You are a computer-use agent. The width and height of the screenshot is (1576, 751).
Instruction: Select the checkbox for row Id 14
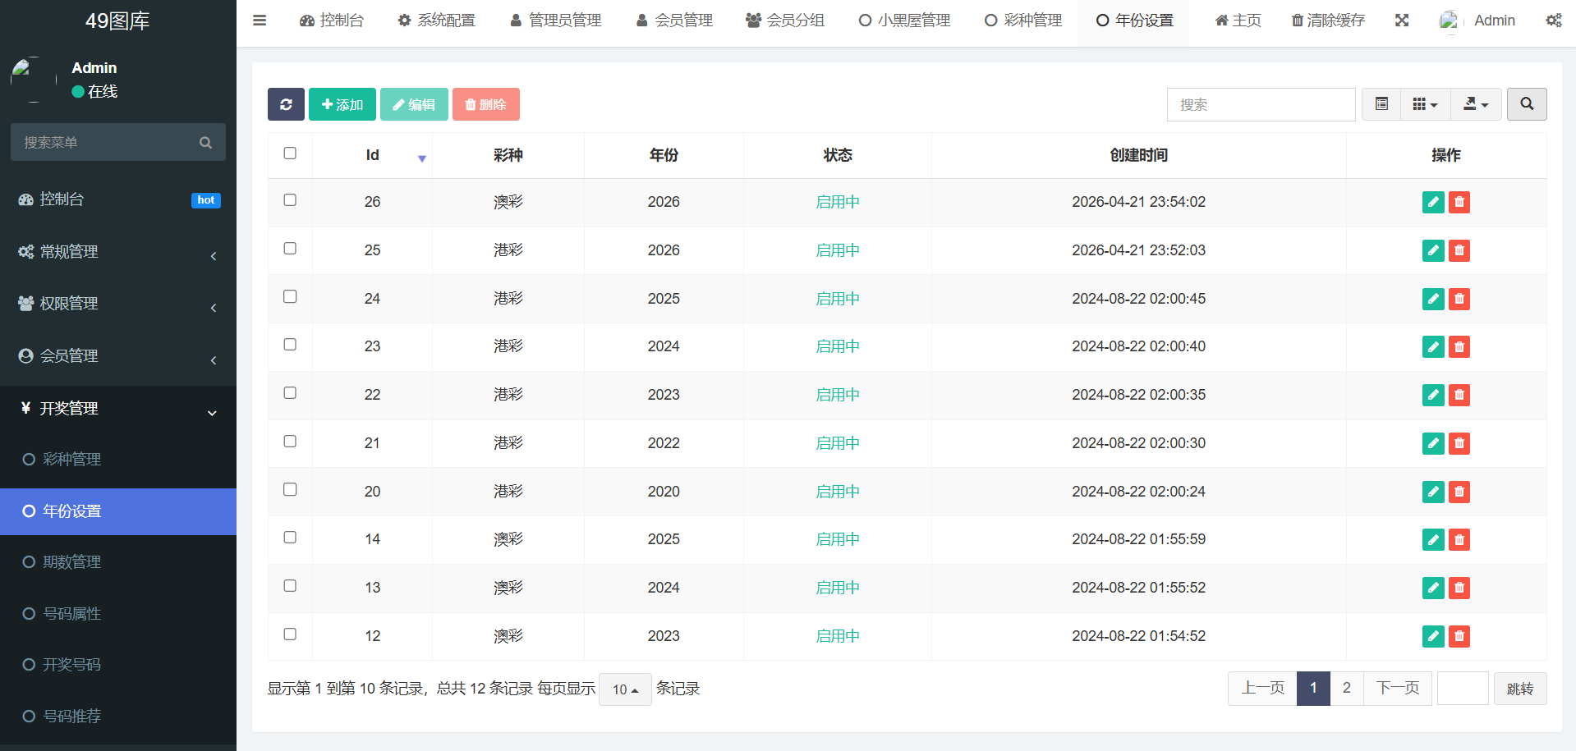coord(290,538)
